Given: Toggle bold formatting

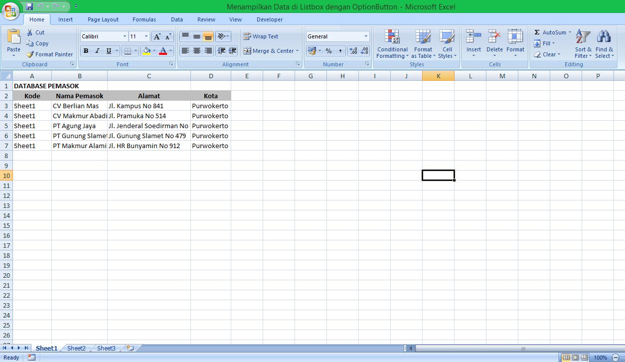Looking at the screenshot, I should tap(85, 51).
